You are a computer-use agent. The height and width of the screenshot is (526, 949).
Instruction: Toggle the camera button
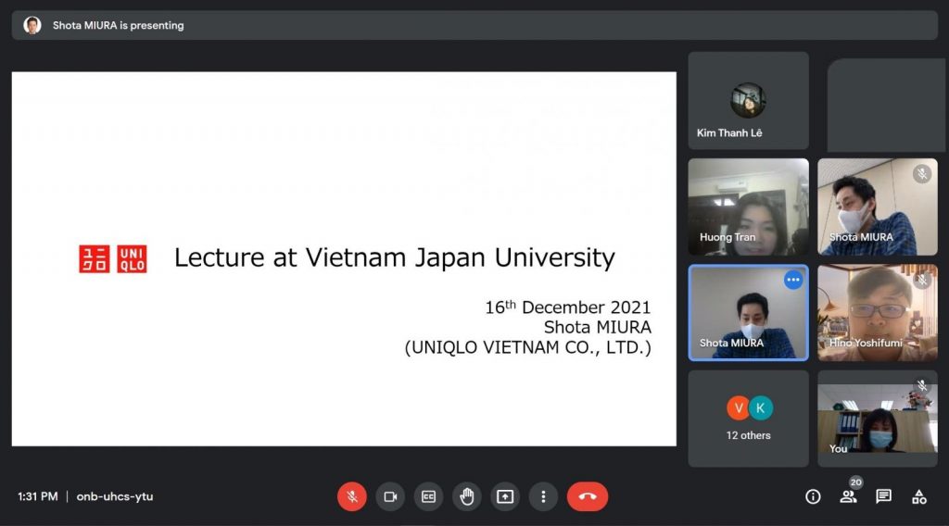point(390,496)
